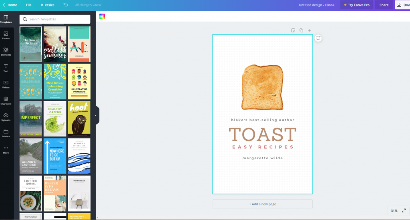Screen dimensions: 410x220
Task: Select The Sun in His Eyes template
Action: pos(30,44)
